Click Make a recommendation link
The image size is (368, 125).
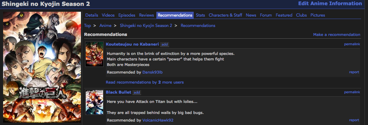(337, 35)
